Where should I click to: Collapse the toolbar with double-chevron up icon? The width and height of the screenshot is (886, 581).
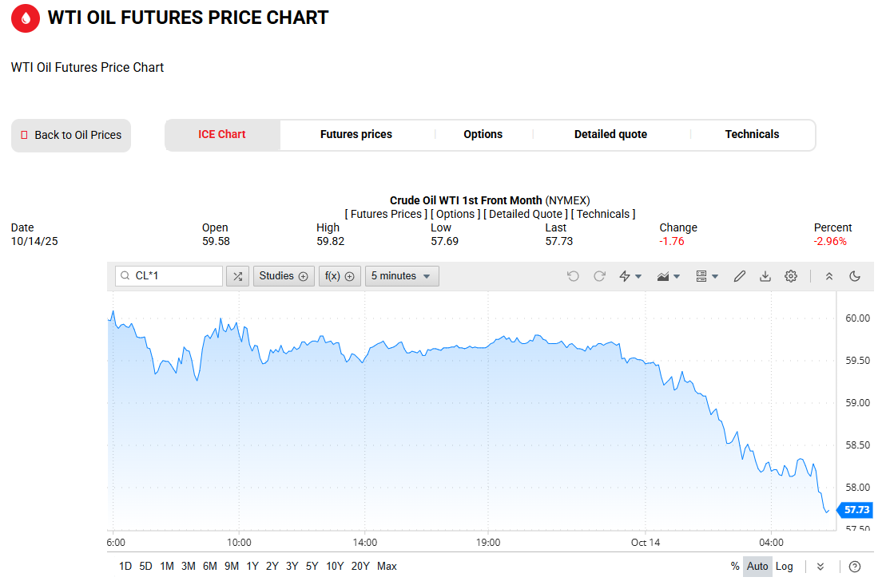(829, 276)
